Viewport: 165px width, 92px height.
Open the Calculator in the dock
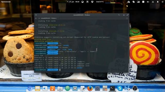105,88
